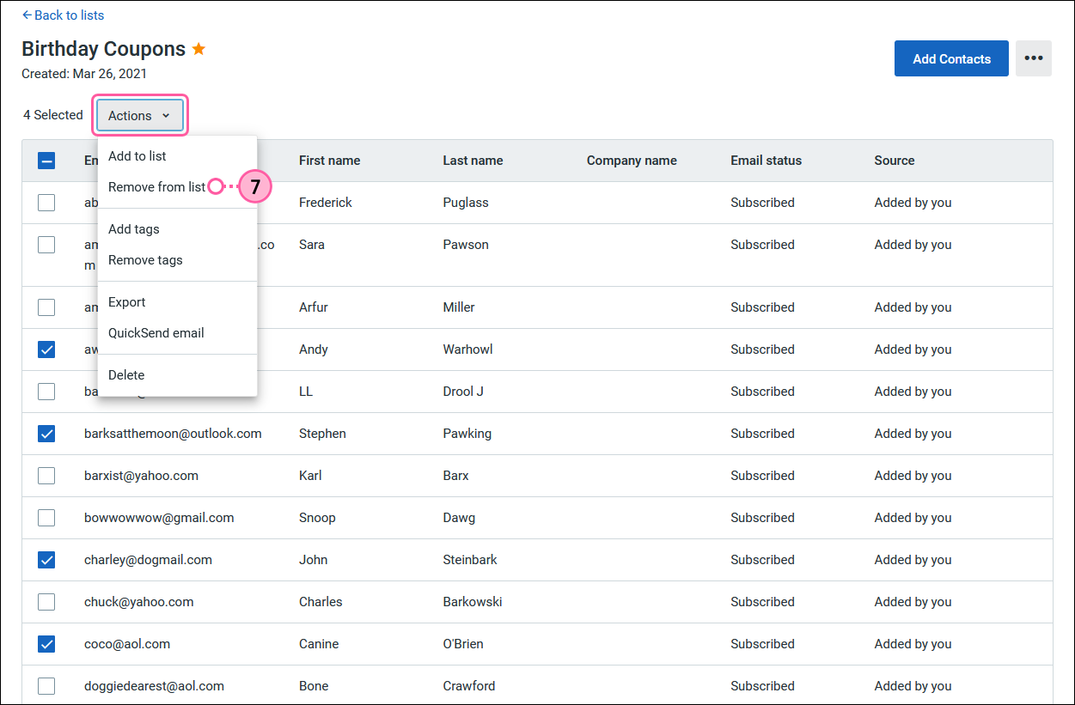This screenshot has height=705, width=1075.
Task: Open contact chuck@yahoo.com
Action: click(138, 602)
